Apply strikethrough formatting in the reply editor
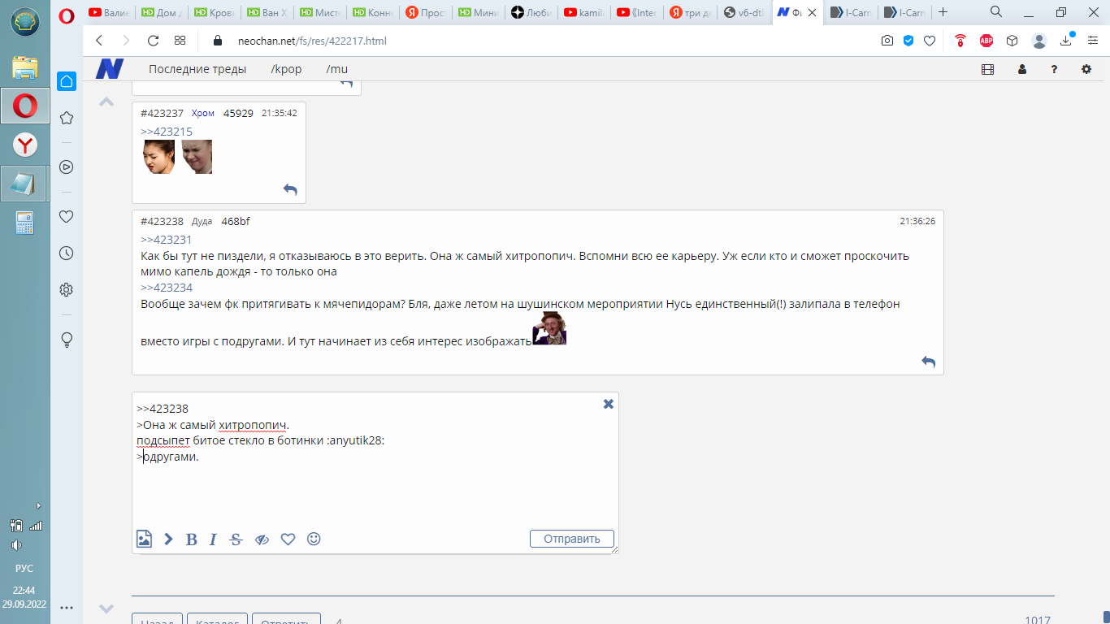This screenshot has height=624, width=1110. coord(236,539)
